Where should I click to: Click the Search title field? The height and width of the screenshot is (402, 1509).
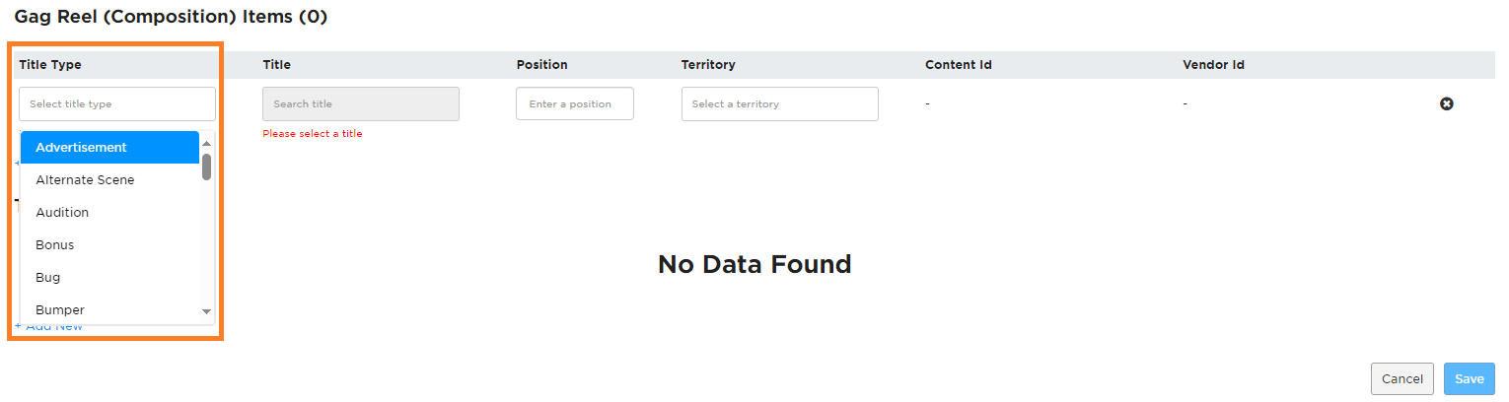pos(361,103)
